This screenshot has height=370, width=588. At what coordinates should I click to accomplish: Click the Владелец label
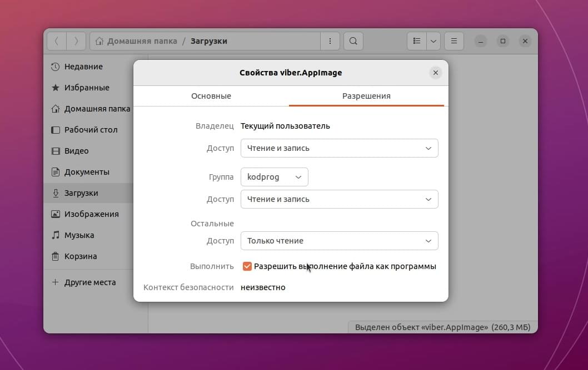215,126
